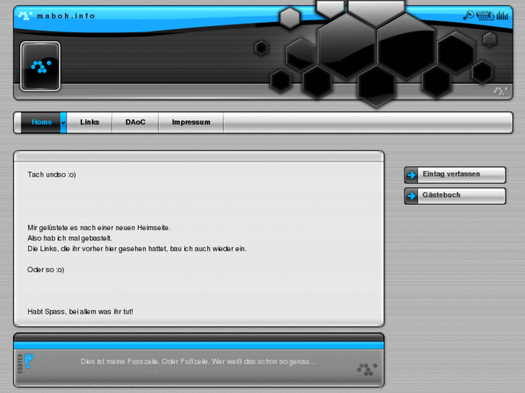Click the text 'Oder so :o)'
Image resolution: width=525 pixels, height=393 pixels.
click(45, 270)
